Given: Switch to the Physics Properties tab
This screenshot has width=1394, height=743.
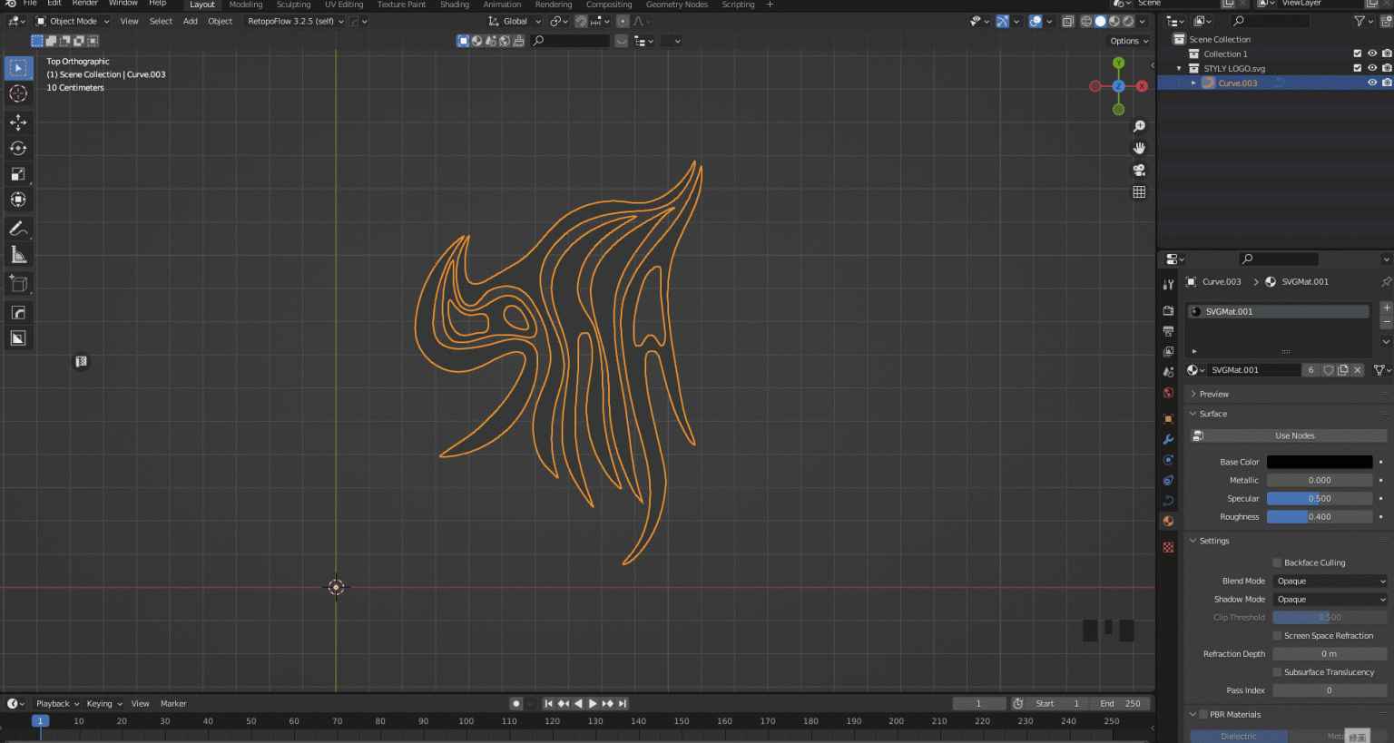Looking at the screenshot, I should 1168,480.
